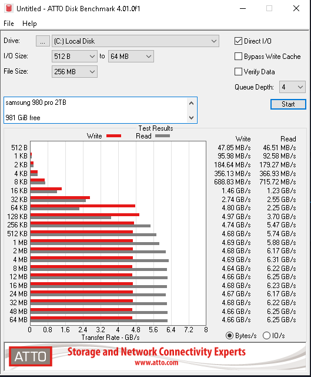Select the Bytes/s radio button
Image resolution: width=311 pixels, height=377 pixels.
(x=230, y=335)
